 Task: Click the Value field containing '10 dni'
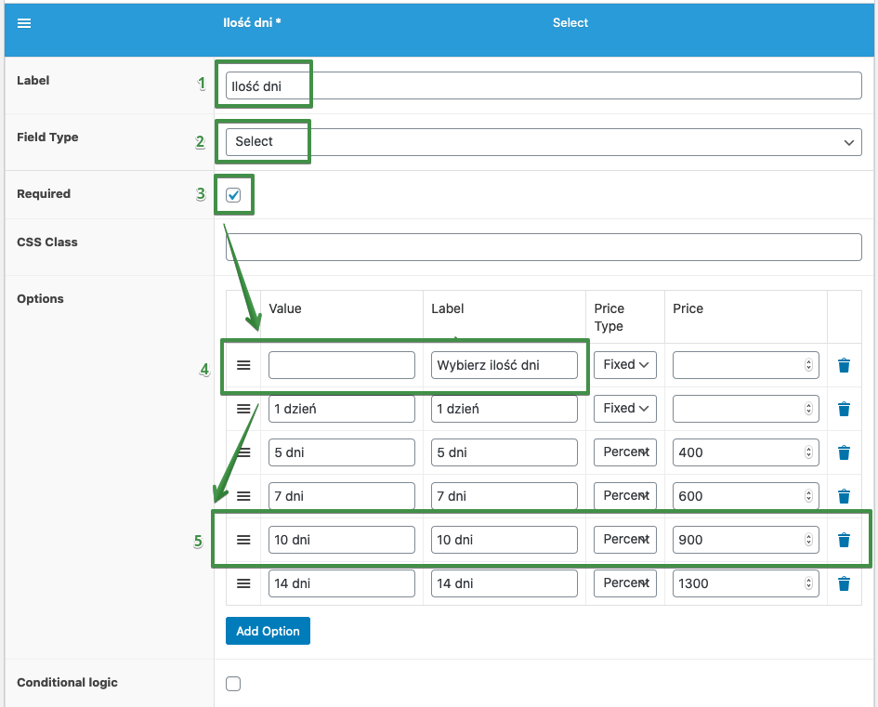(x=342, y=540)
